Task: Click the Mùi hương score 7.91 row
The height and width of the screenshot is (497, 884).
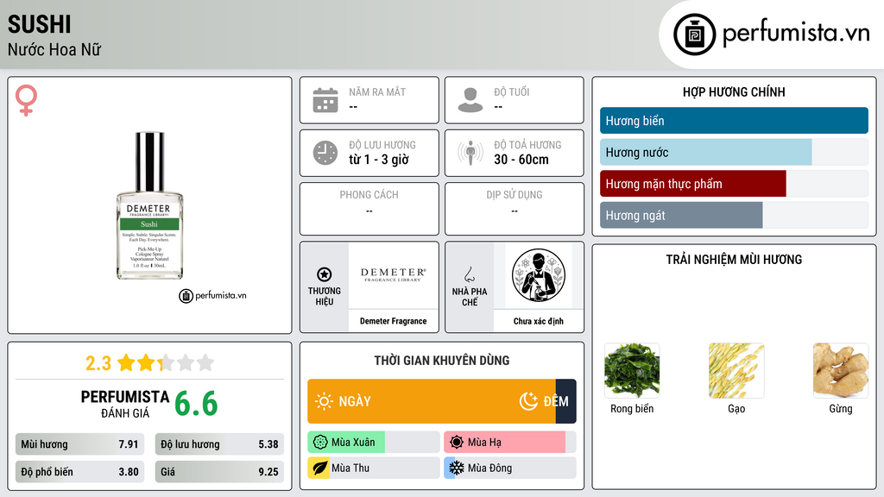Action: [x=79, y=444]
